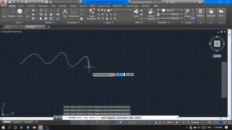Click the Undo option in command line
Screen dimensions: 232x130
[x=131, y=118]
